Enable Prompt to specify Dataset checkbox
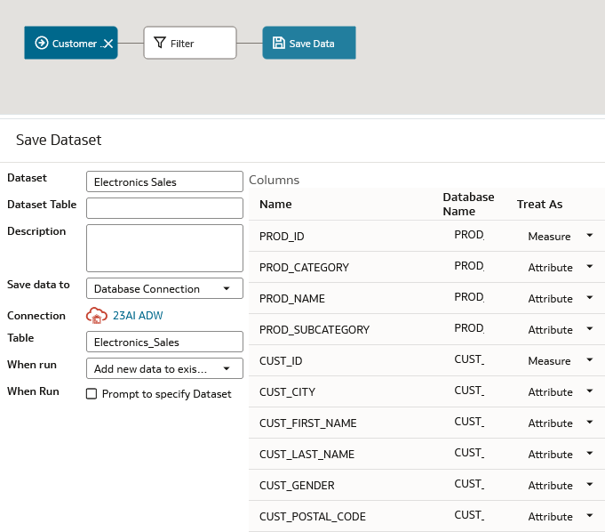 (92, 394)
